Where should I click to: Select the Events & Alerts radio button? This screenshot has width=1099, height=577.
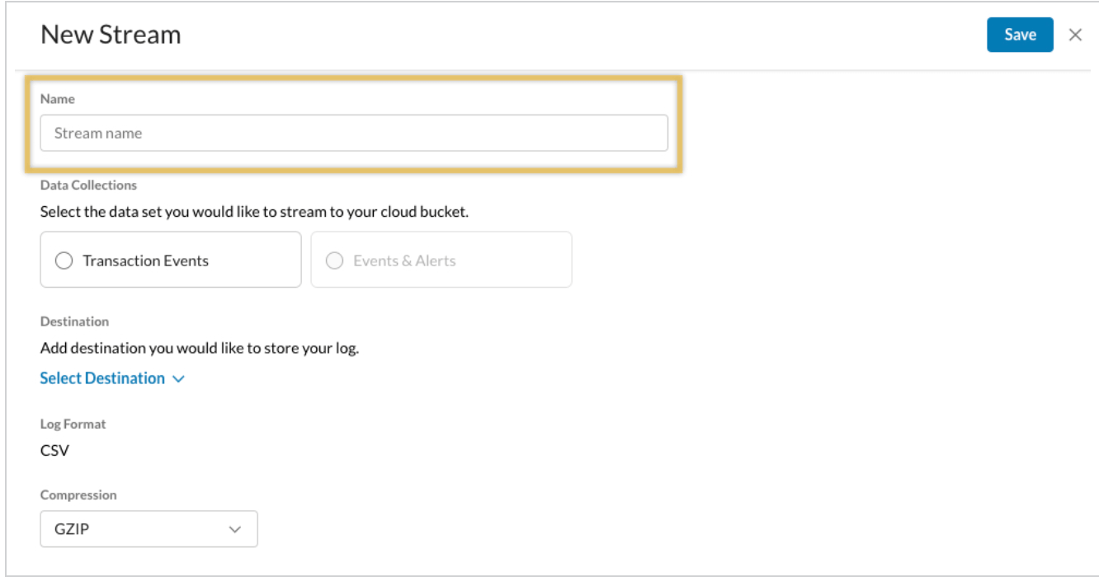click(335, 260)
